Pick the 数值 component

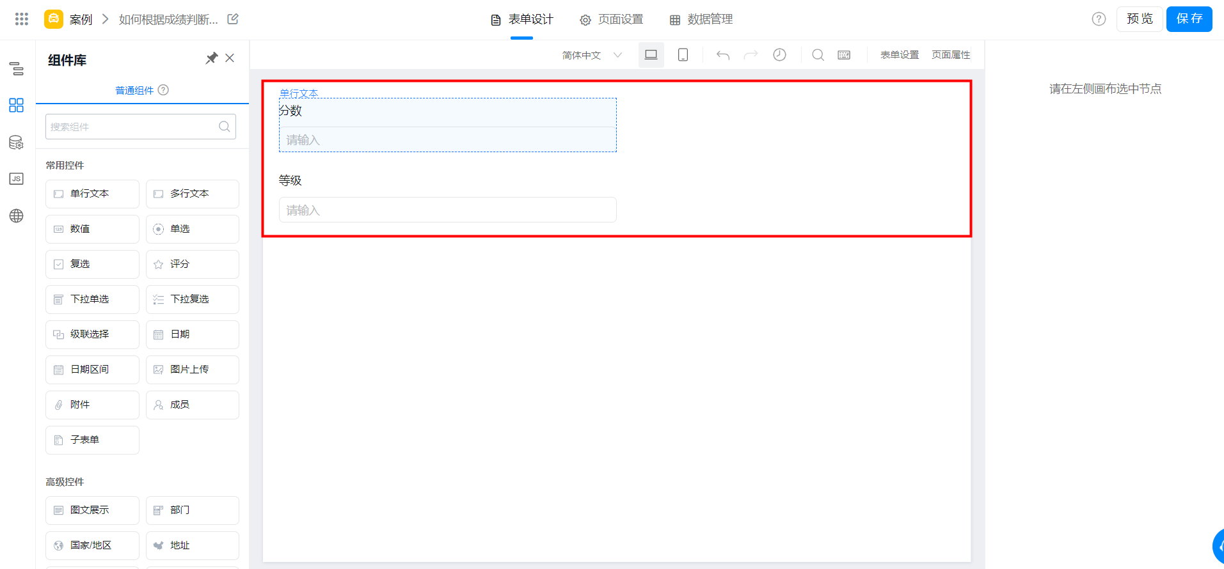[x=92, y=229]
